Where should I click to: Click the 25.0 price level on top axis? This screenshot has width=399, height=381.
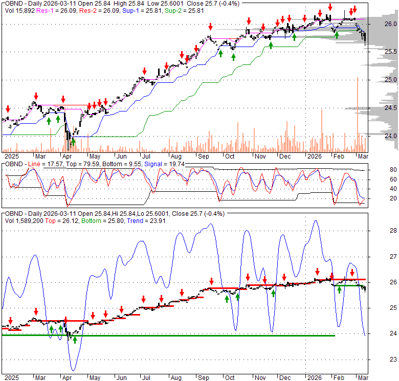point(391,80)
